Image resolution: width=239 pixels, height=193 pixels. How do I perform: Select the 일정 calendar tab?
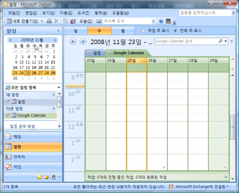tap(94, 53)
